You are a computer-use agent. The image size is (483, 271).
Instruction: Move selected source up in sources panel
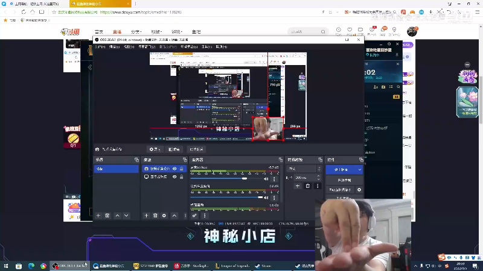(174, 216)
